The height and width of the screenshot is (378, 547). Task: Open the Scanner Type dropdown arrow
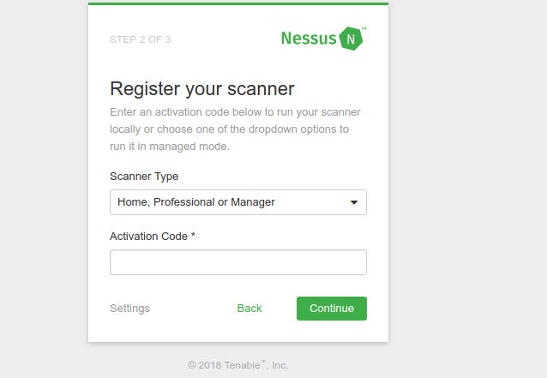point(354,202)
